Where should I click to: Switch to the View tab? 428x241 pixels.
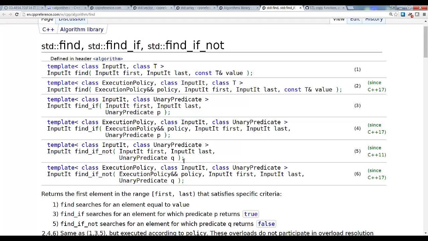339,19
